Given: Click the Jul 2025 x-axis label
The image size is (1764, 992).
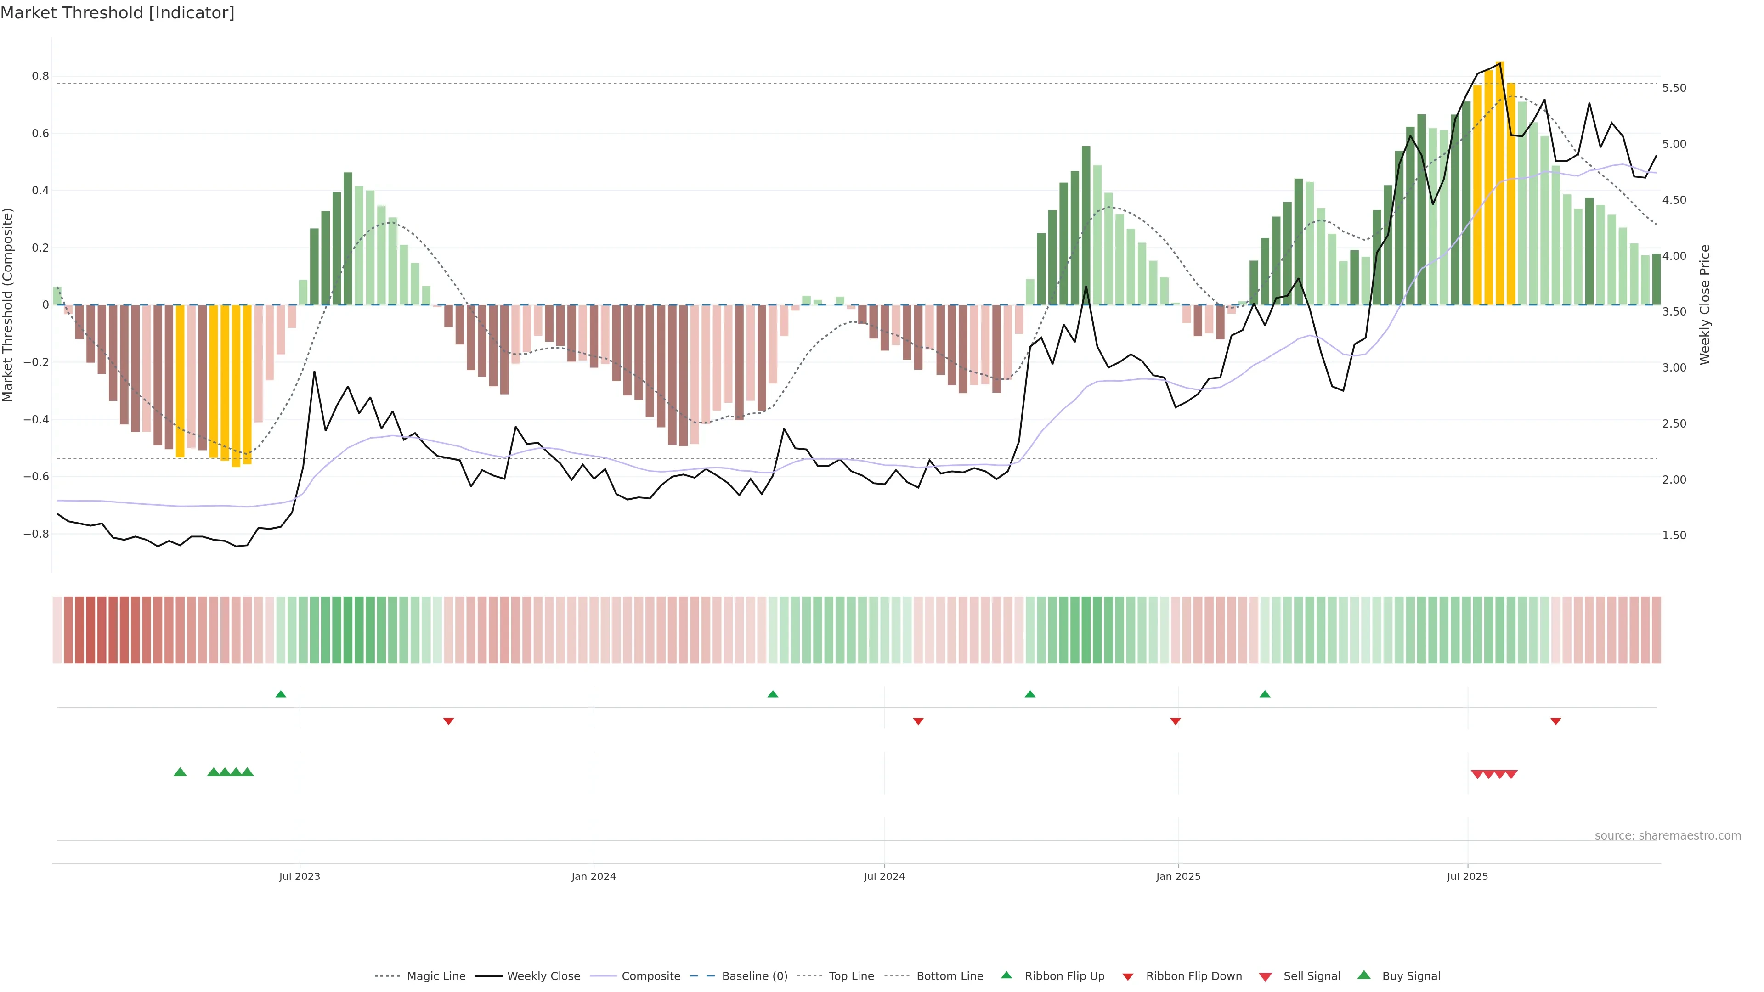Looking at the screenshot, I should pyautogui.click(x=1467, y=876).
